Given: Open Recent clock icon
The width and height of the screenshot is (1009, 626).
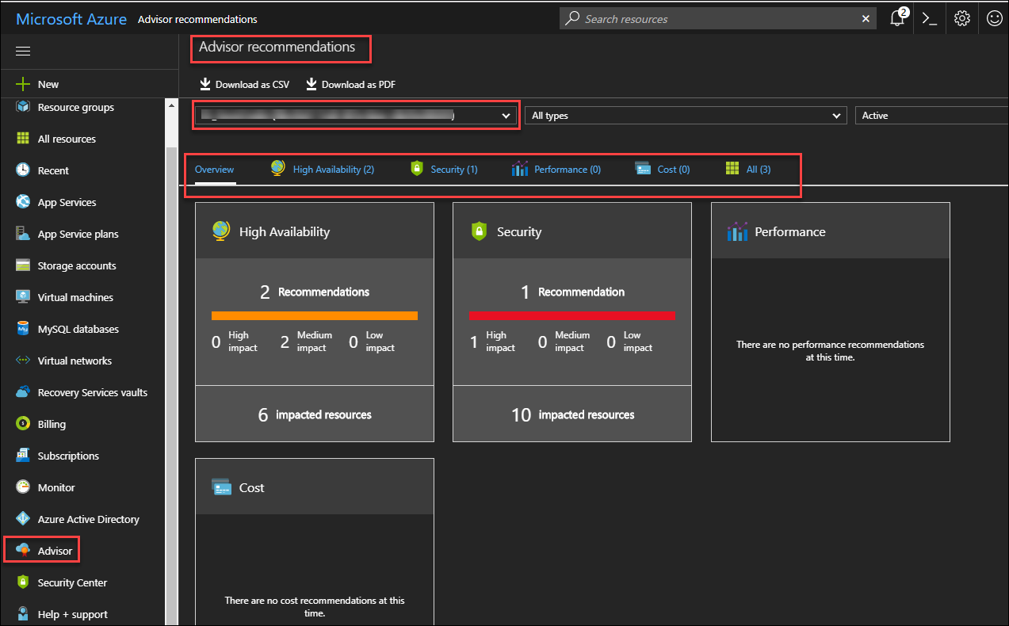Looking at the screenshot, I should click(x=23, y=170).
